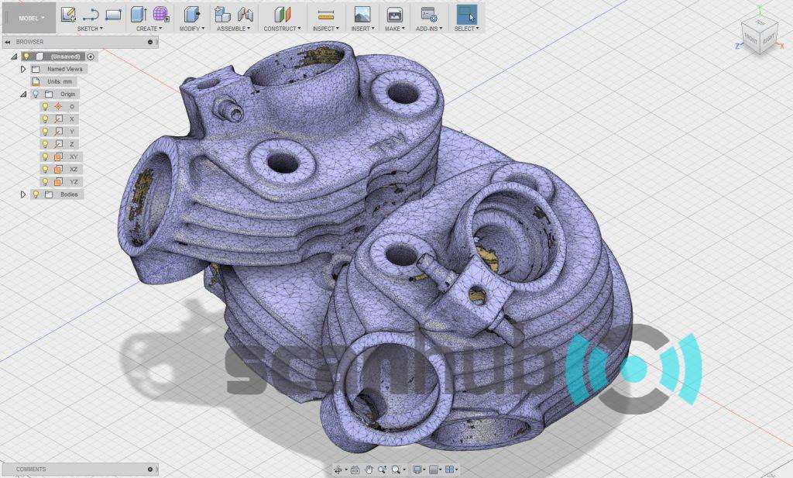Open the CONSTRUCT menu
The image size is (793, 478).
(282, 29)
